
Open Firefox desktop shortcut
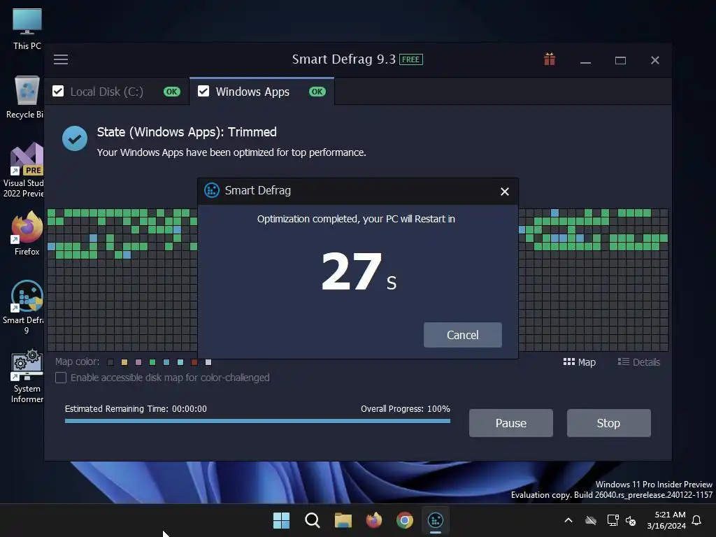pyautogui.click(x=27, y=233)
